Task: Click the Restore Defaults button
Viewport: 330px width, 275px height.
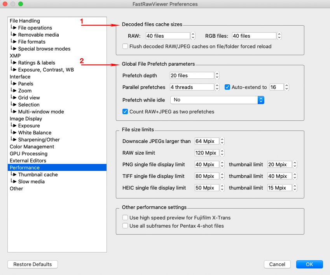Action: [x=33, y=265]
